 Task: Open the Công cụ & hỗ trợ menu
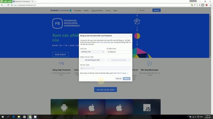(x=97, y=11)
